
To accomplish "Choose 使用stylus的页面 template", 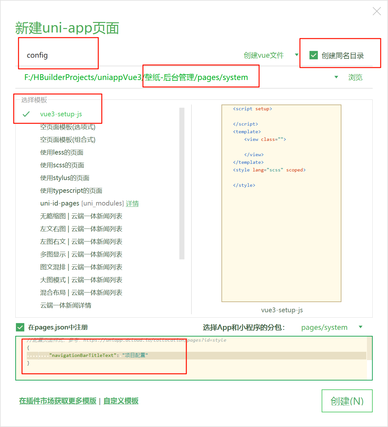I will point(65,178).
